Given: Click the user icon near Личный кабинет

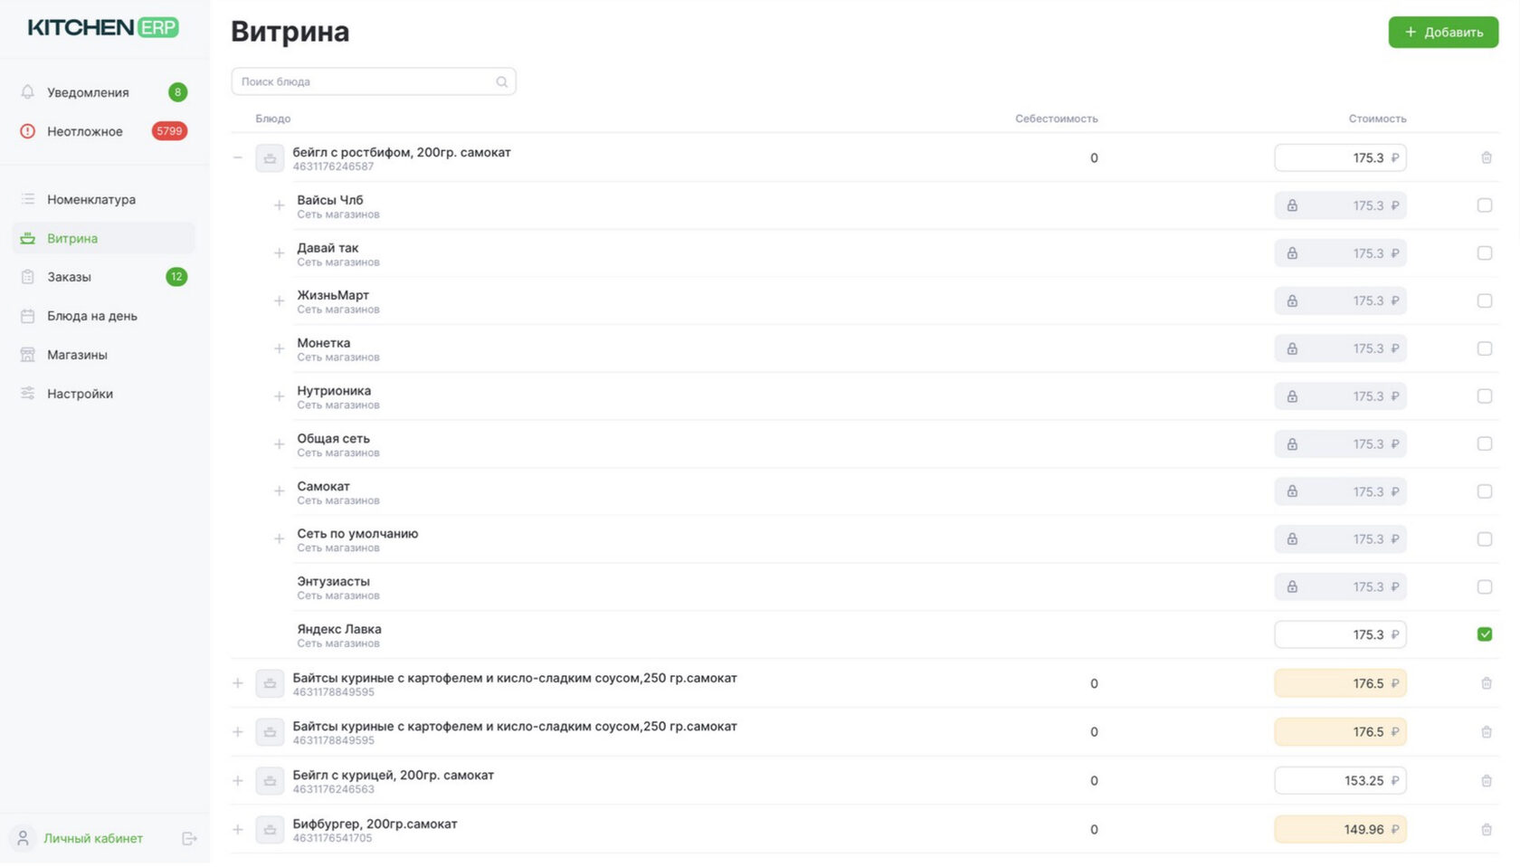Looking at the screenshot, I should 24,838.
